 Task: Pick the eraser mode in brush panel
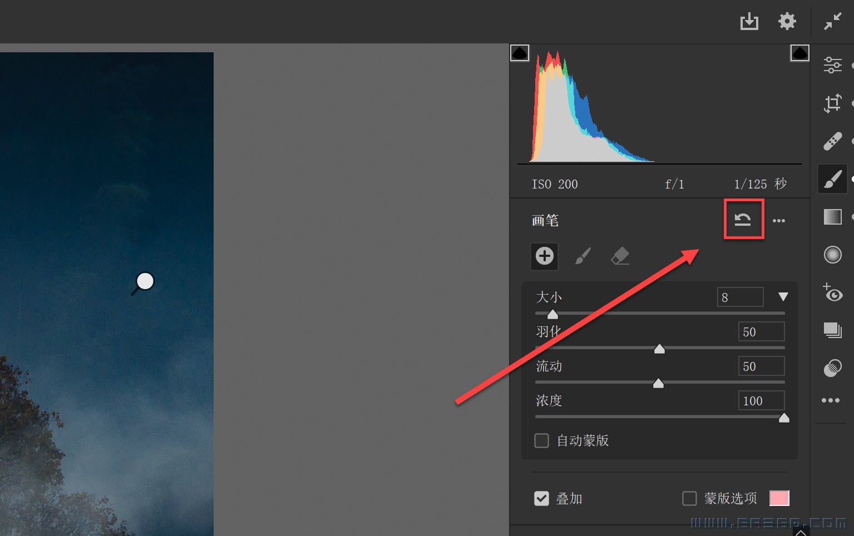[620, 256]
